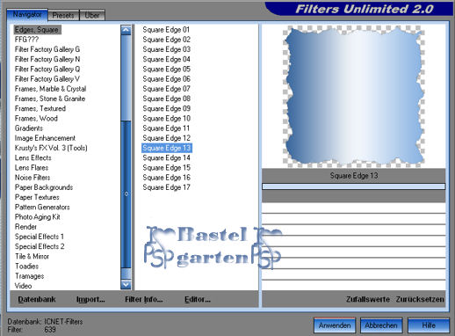Click Zurücksetzen to reset settings

click(420, 299)
